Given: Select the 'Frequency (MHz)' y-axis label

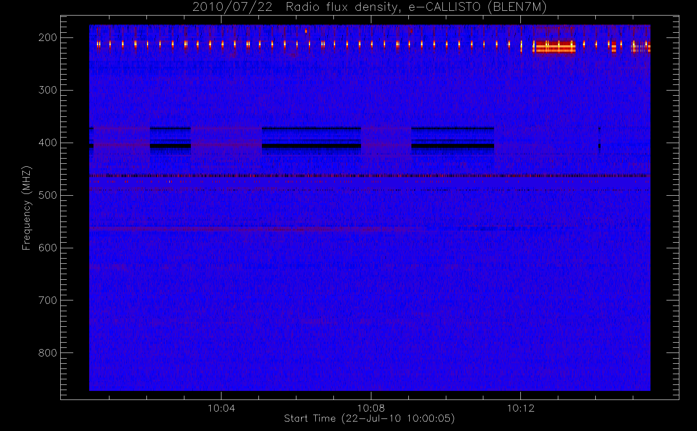Looking at the screenshot, I should 27,208.
